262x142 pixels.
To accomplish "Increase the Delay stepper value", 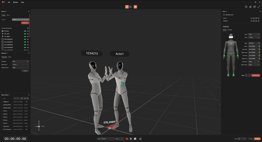I will (x=250, y=75).
